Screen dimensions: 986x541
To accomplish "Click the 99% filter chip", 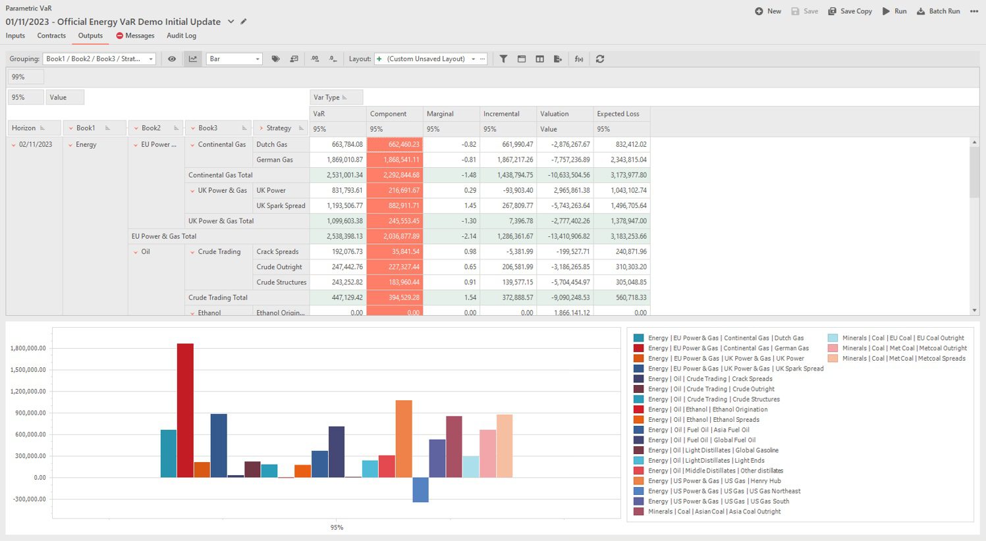I will click(26, 77).
